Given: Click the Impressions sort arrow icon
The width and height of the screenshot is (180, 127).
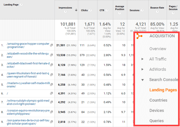Looking at the screenshot, I should [x=76, y=10].
